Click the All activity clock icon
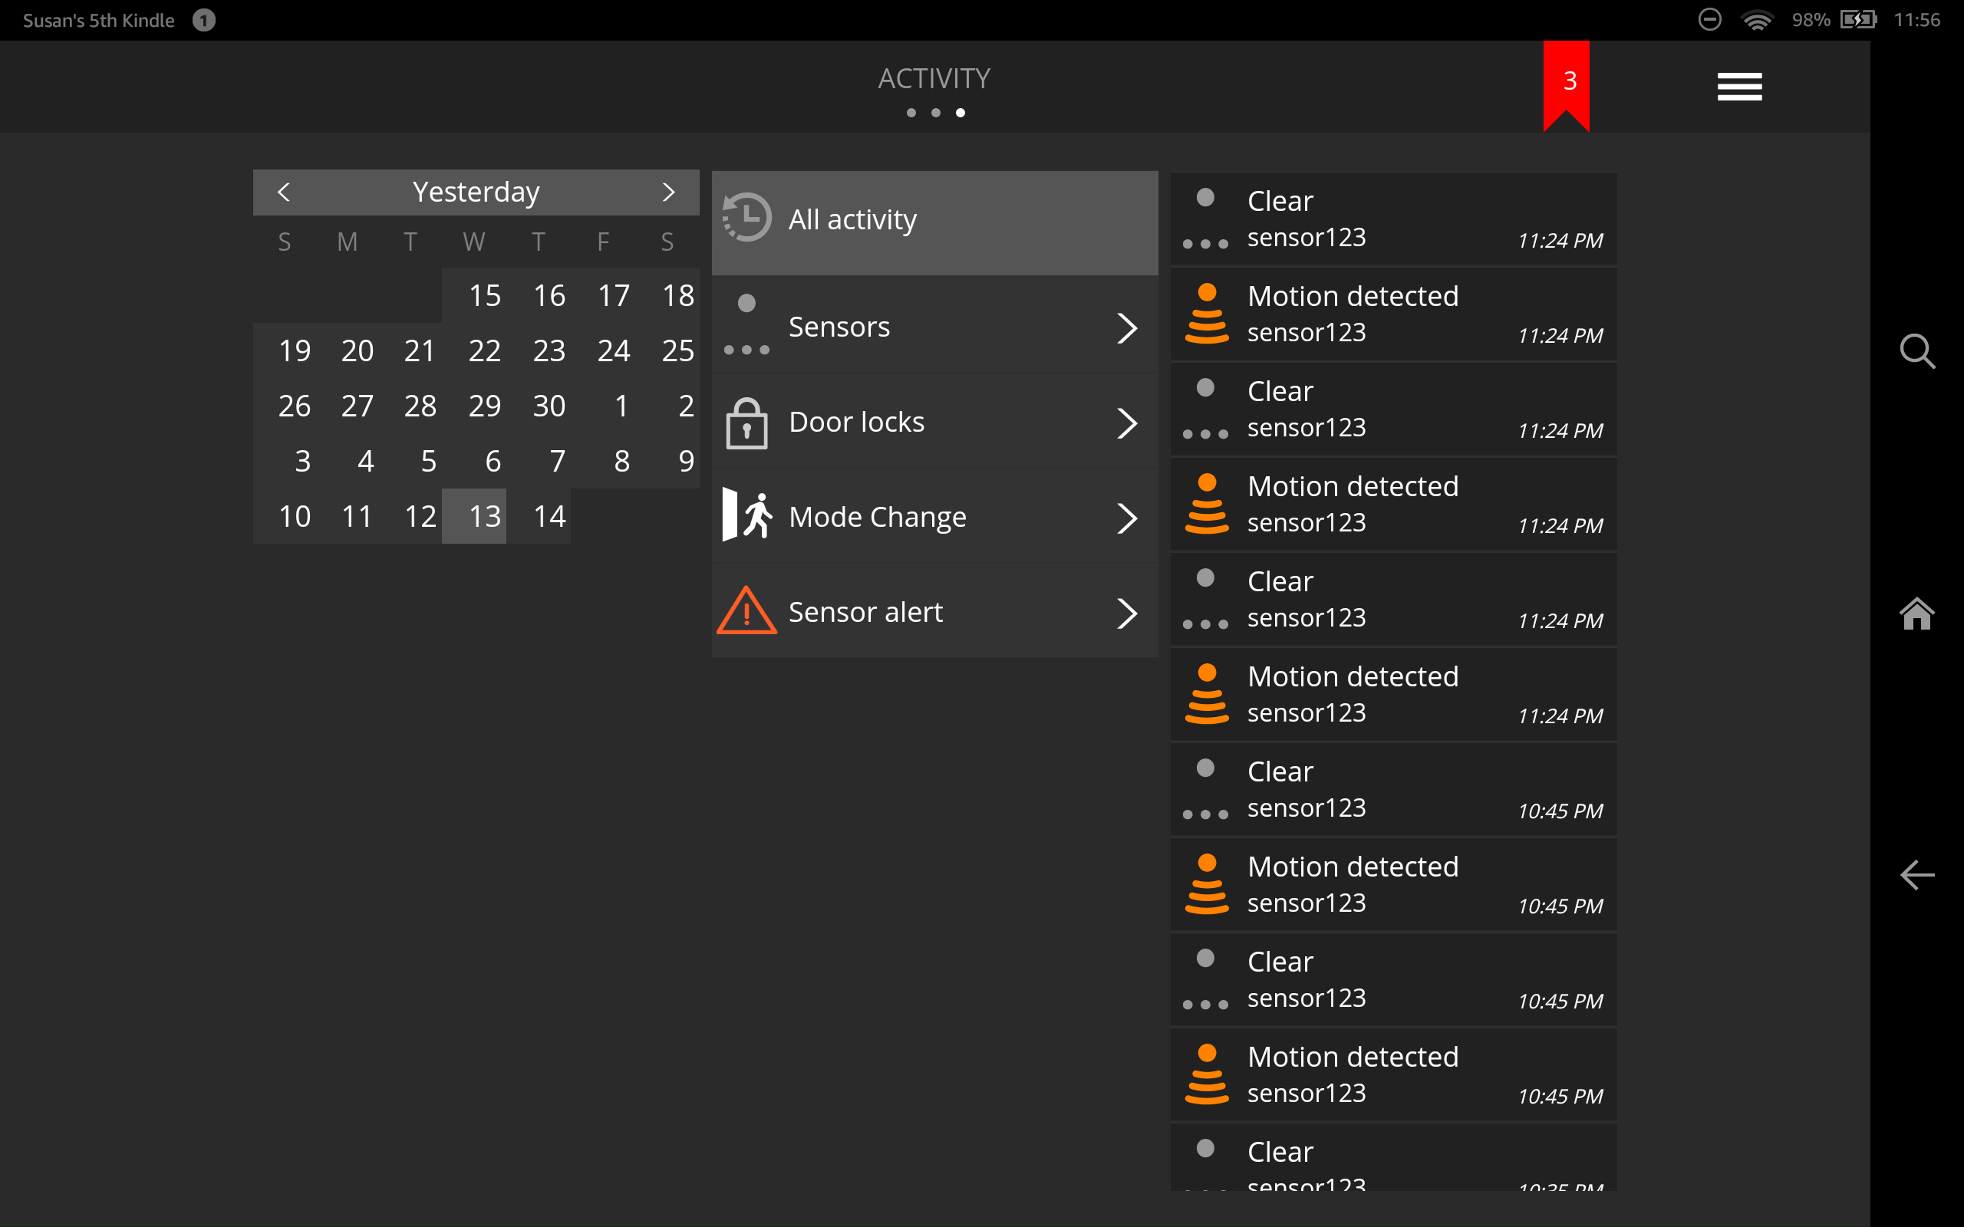Screen dimensions: 1964x1227 (746, 219)
